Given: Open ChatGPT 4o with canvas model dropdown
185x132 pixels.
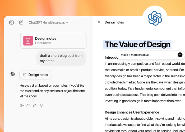Looking at the screenshot, I should [x=48, y=22].
